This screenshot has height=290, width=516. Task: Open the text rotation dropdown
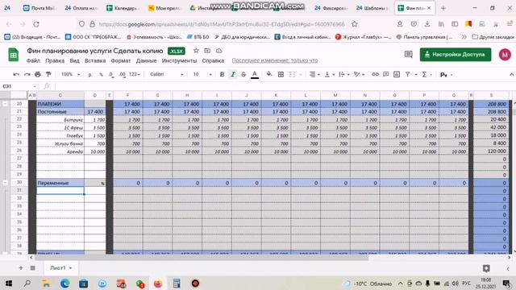click(359, 75)
